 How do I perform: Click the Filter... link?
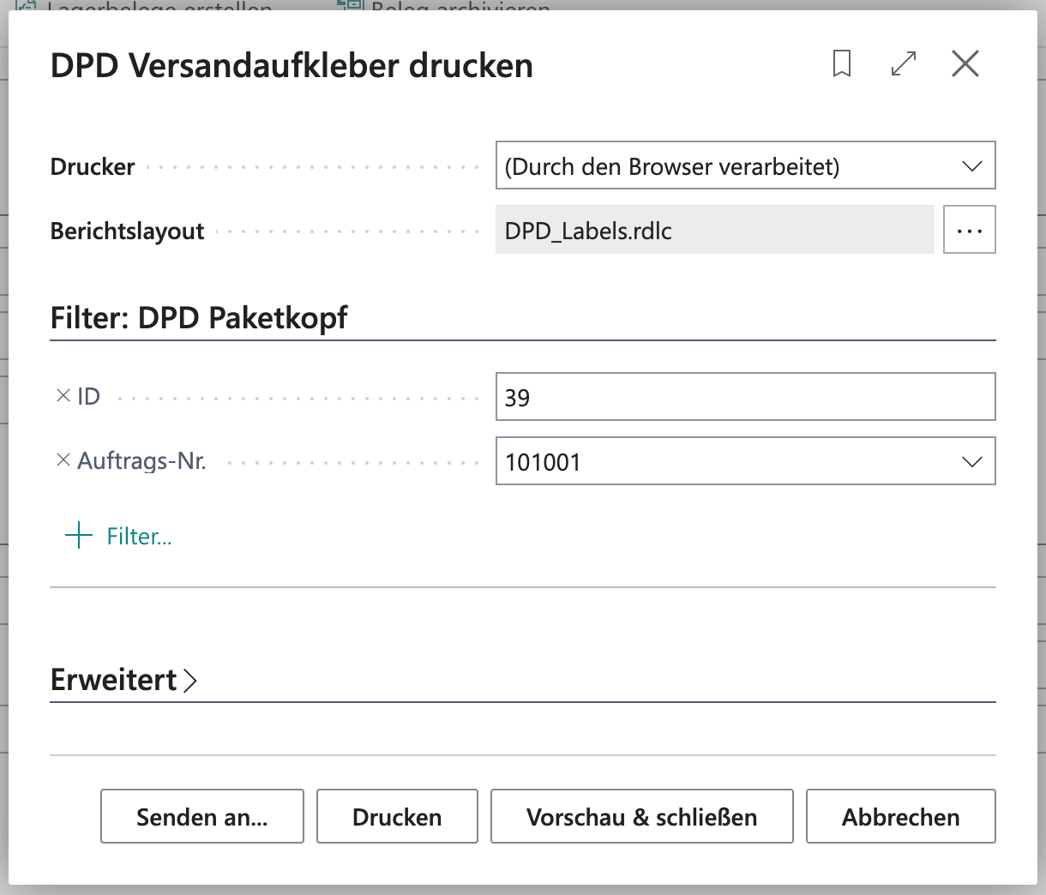click(140, 537)
